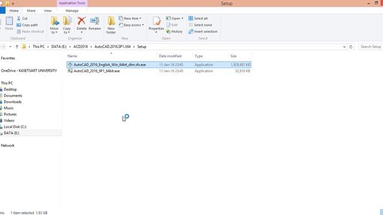Switch to the View ribbon tab

(x=48, y=11)
